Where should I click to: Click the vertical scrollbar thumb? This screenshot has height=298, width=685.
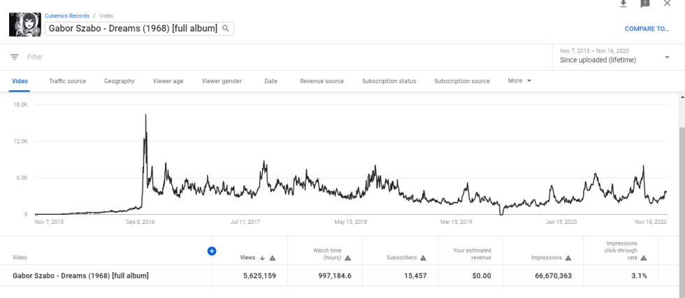(682, 206)
